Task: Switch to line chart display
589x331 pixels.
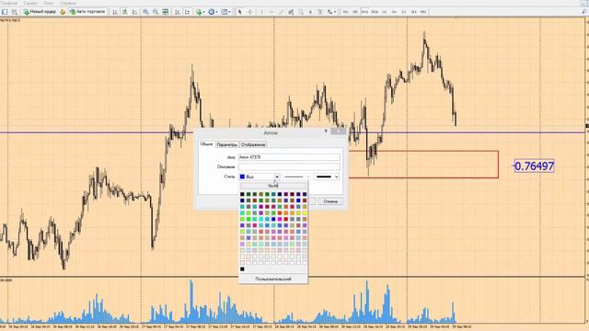Action: [134, 12]
